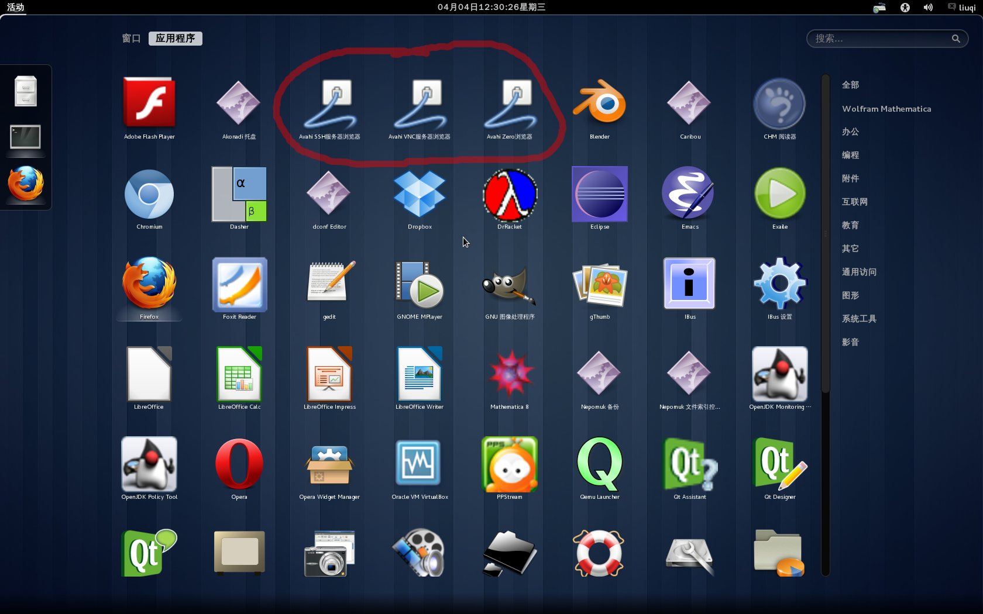Filter apps by 互联网 (Internet)
This screenshot has height=614, width=983.
855,202
